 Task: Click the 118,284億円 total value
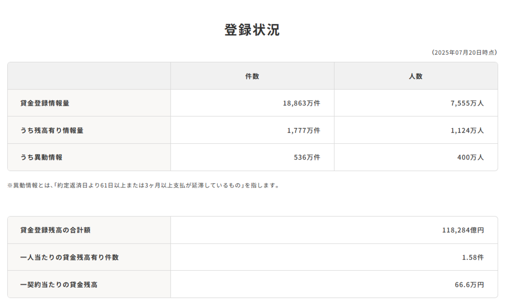[463, 230]
